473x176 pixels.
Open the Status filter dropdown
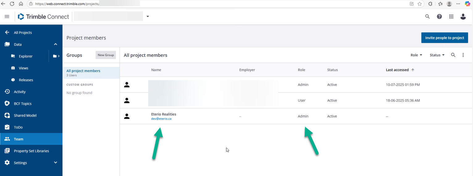[437, 55]
